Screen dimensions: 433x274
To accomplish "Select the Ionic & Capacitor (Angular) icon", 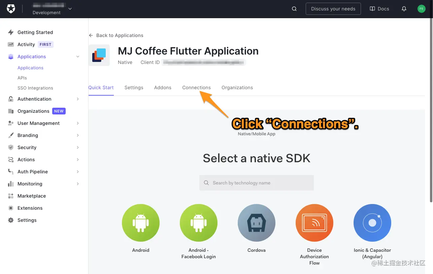I will pyautogui.click(x=372, y=222).
